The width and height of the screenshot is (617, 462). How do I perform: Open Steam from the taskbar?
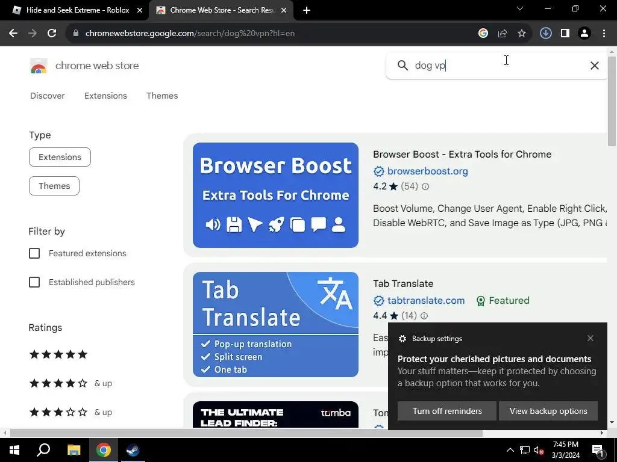coord(133,450)
